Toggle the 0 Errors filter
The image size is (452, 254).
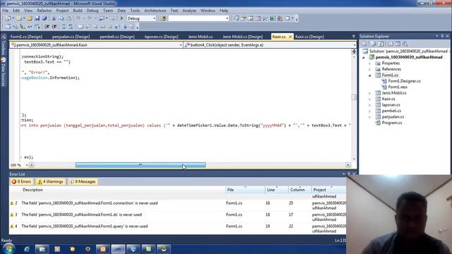point(21,182)
